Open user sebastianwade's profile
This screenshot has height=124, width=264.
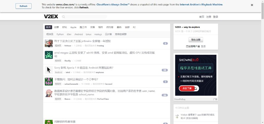[71, 84]
